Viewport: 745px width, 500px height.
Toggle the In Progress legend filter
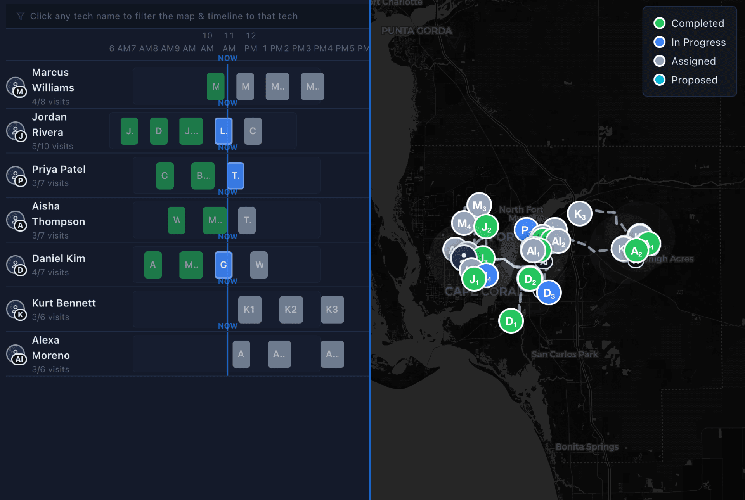point(659,42)
